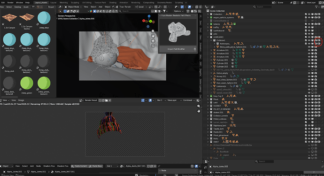Image resolution: width=324 pixels, height=176 pixels.
Task: Expand the Easy Fog 2 collection
Action: pyautogui.click(x=208, y=96)
